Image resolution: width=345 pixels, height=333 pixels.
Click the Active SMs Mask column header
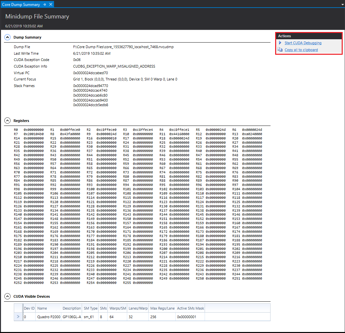pyautogui.click(x=190, y=308)
